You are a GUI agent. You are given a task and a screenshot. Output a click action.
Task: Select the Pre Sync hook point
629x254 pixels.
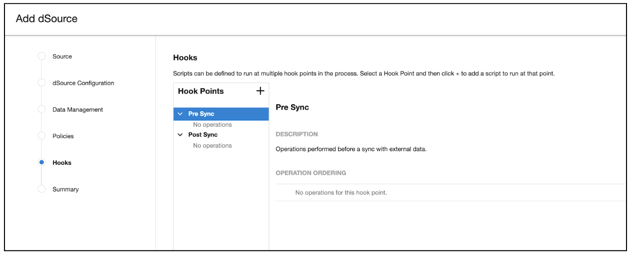pos(201,114)
